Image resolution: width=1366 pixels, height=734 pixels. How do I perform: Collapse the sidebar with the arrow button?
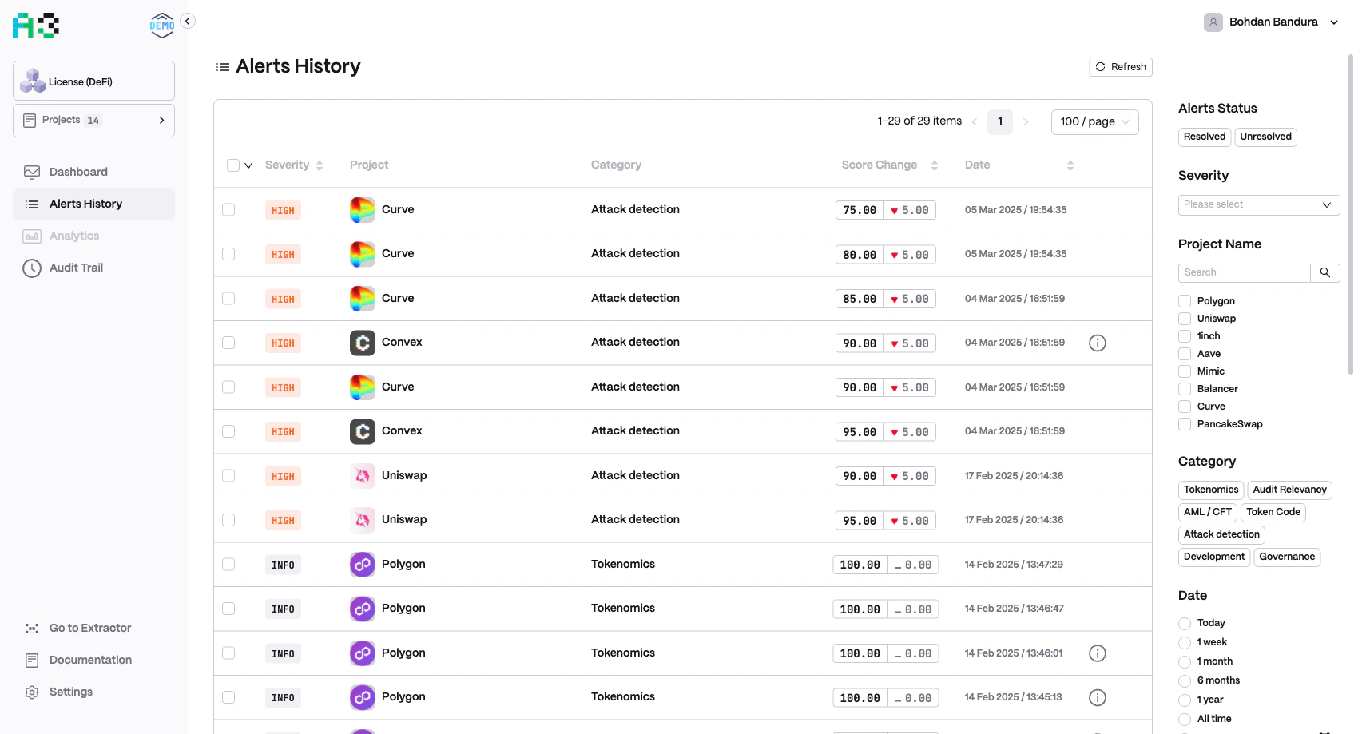[188, 21]
